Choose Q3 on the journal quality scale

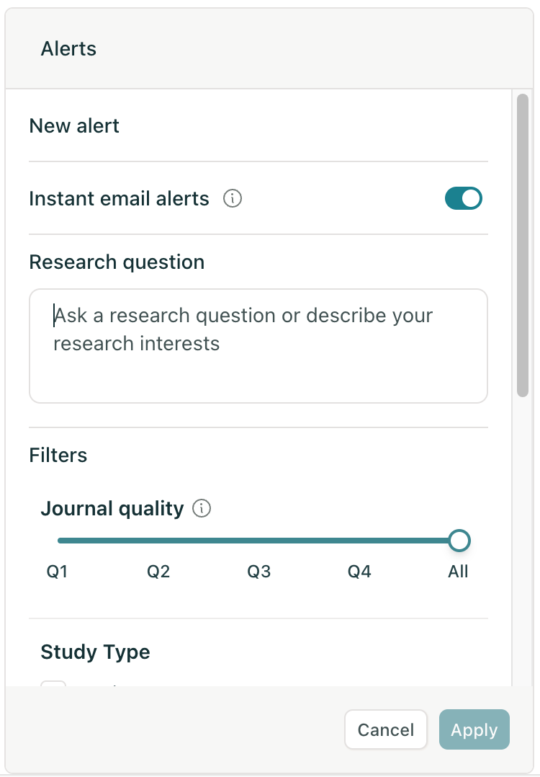tap(259, 572)
